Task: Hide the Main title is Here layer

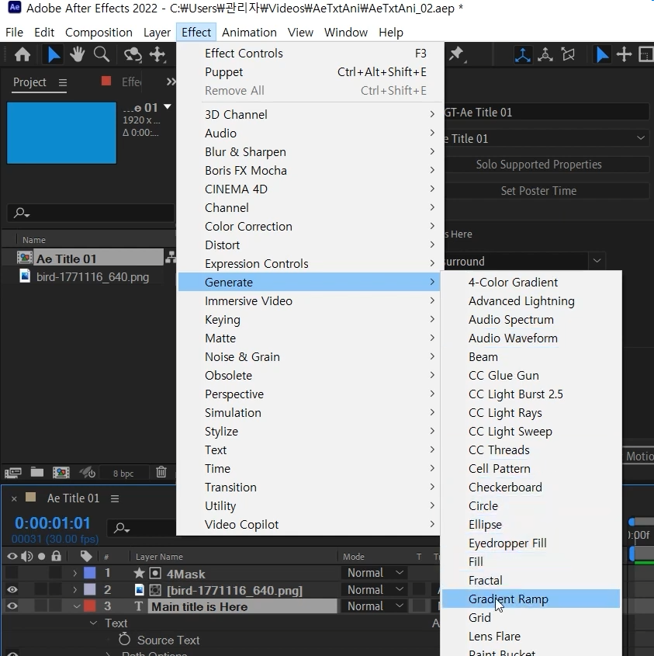Action: coord(12,606)
